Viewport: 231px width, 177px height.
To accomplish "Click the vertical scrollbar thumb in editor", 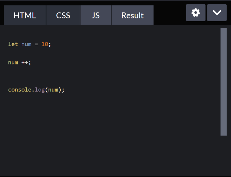I will click(x=224, y=82).
